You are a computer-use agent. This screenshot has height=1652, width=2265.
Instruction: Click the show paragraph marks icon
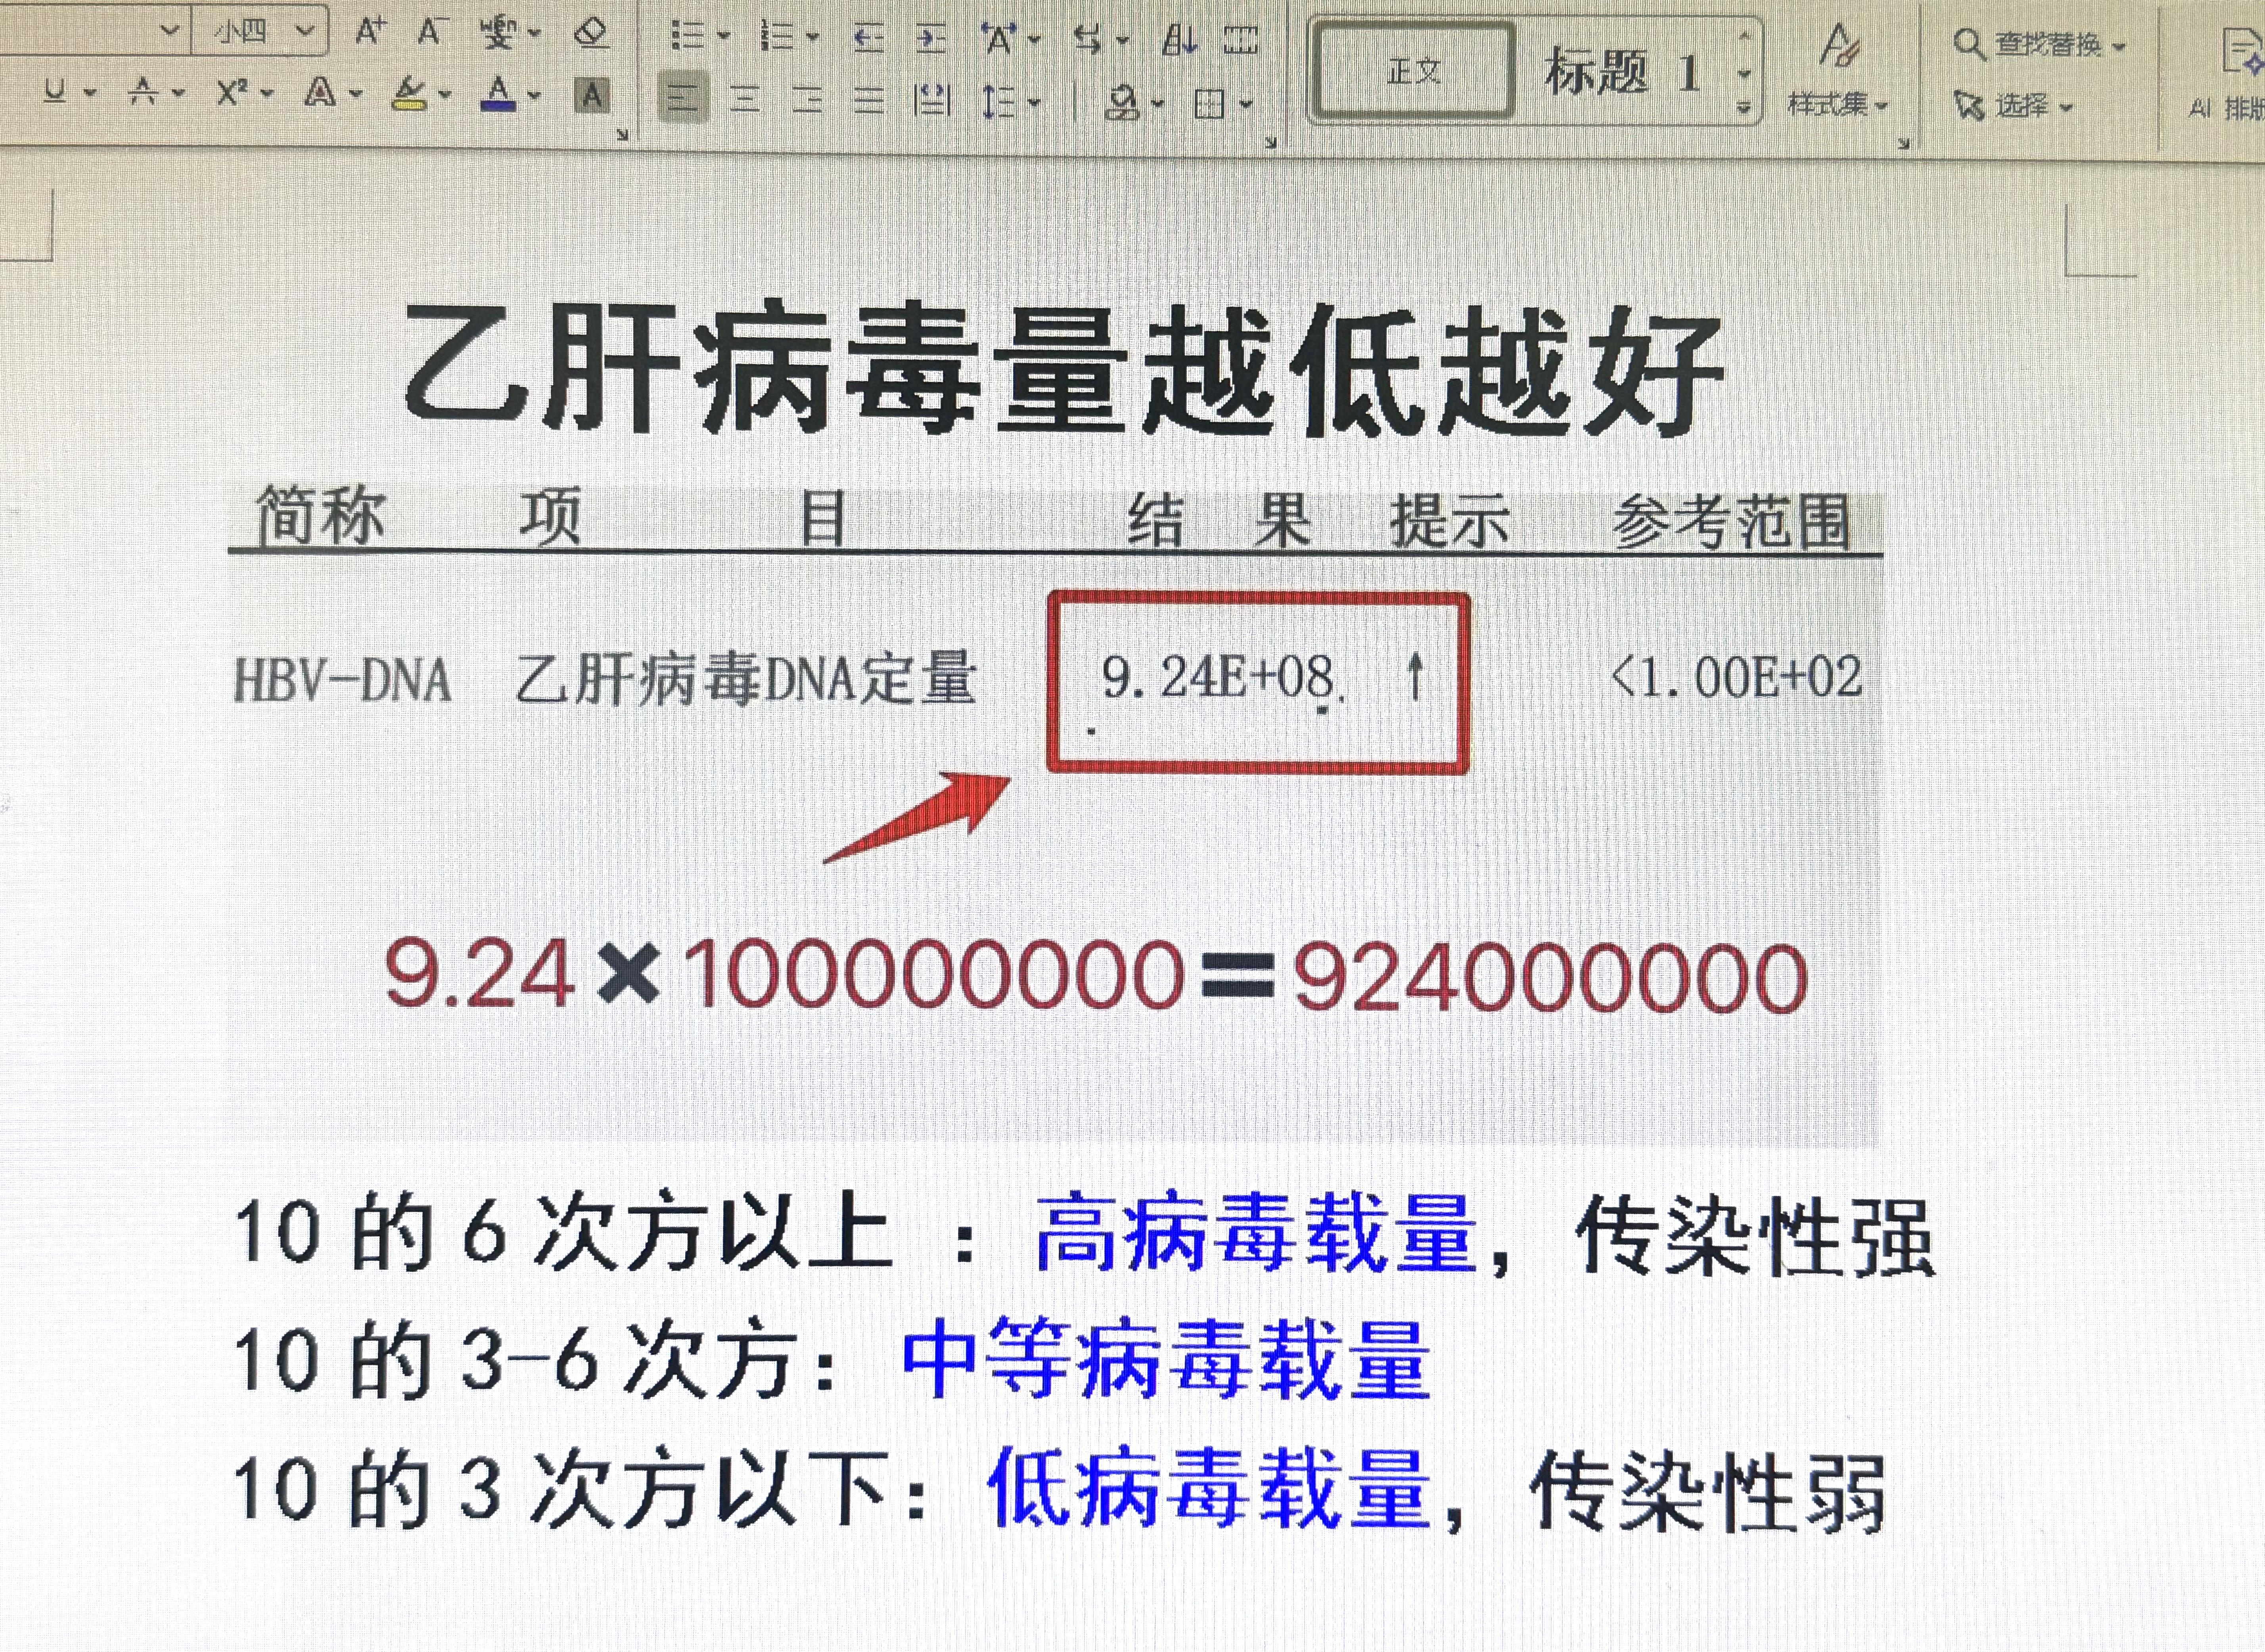click(x=1241, y=41)
